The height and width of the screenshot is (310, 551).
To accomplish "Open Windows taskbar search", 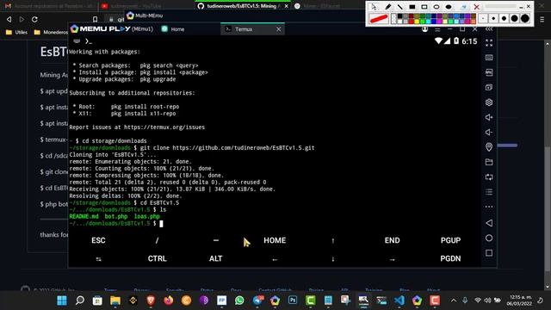I will pyautogui.click(x=80, y=301).
